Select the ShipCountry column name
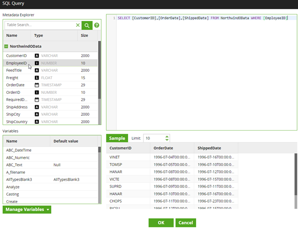This screenshot has width=298, height=229. pyautogui.click(x=17, y=122)
